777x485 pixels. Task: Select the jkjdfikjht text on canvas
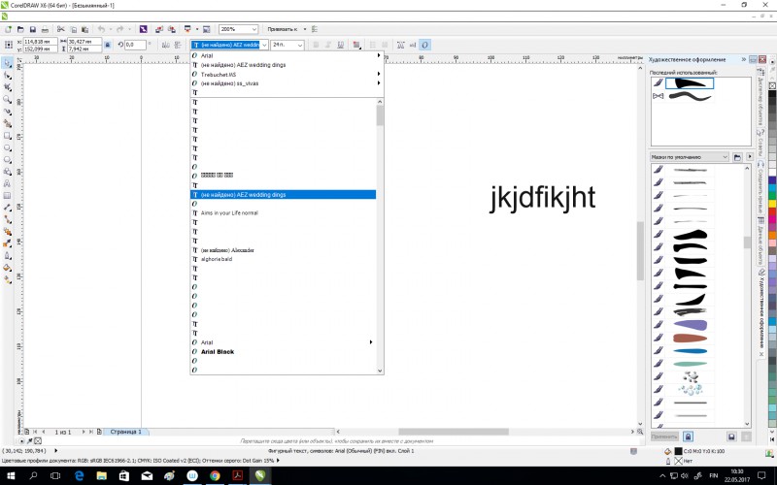543,199
